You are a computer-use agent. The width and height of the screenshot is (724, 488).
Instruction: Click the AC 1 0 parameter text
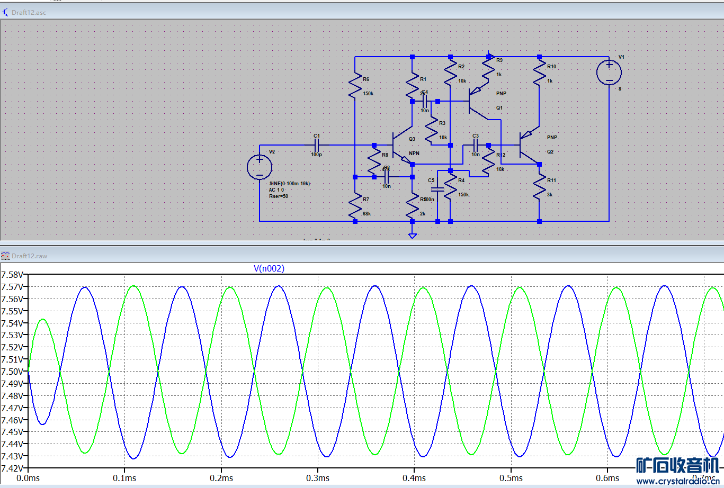click(x=276, y=189)
